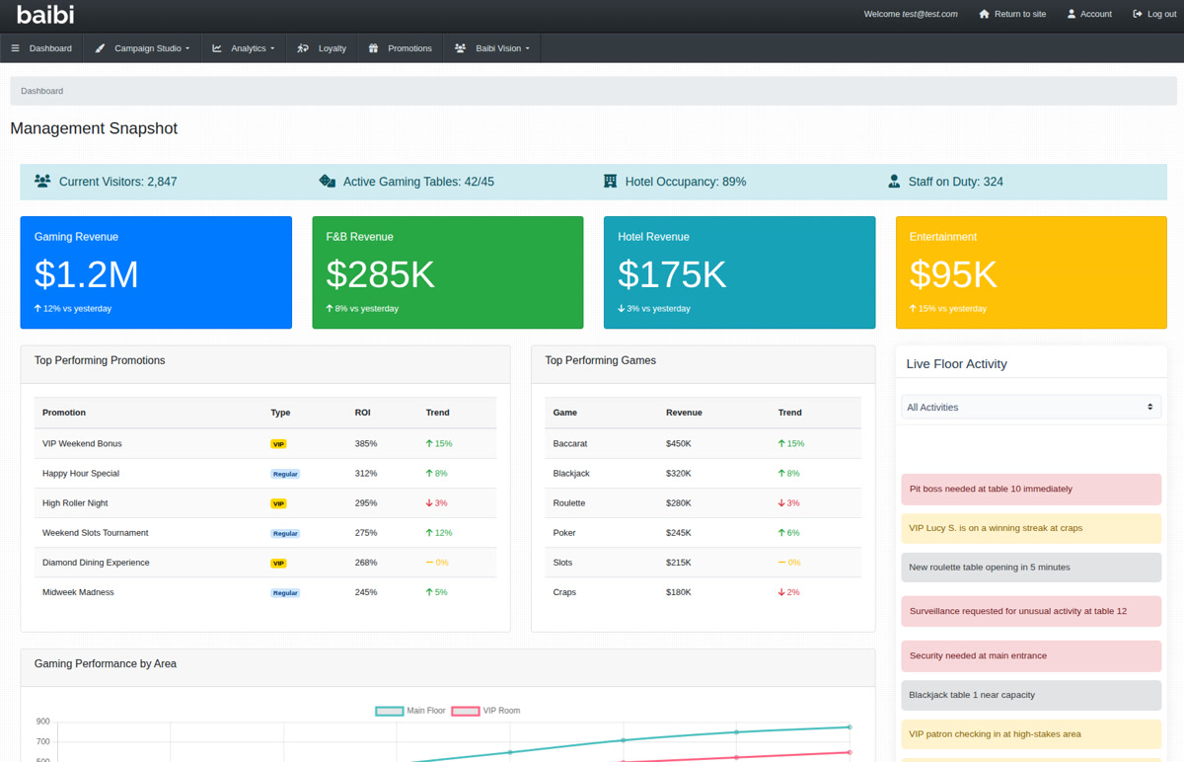Toggle the Main Floor legend in the chart
This screenshot has height=762, width=1184.
(410, 710)
